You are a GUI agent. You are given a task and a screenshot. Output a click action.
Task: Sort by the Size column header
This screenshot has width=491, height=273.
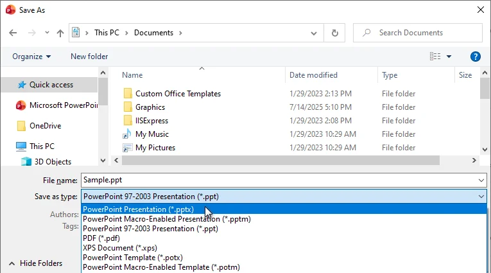(x=465, y=75)
